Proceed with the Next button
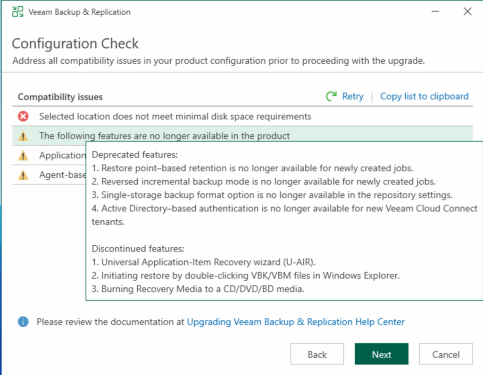 coord(381,355)
